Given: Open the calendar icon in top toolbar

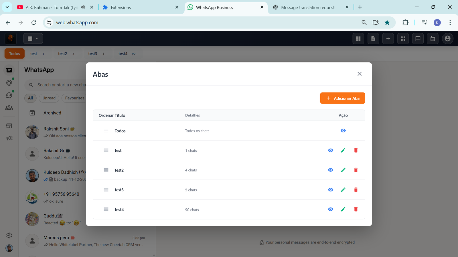Looking at the screenshot, I should pos(433,39).
